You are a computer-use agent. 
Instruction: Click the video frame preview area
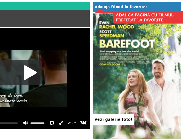point(34,79)
